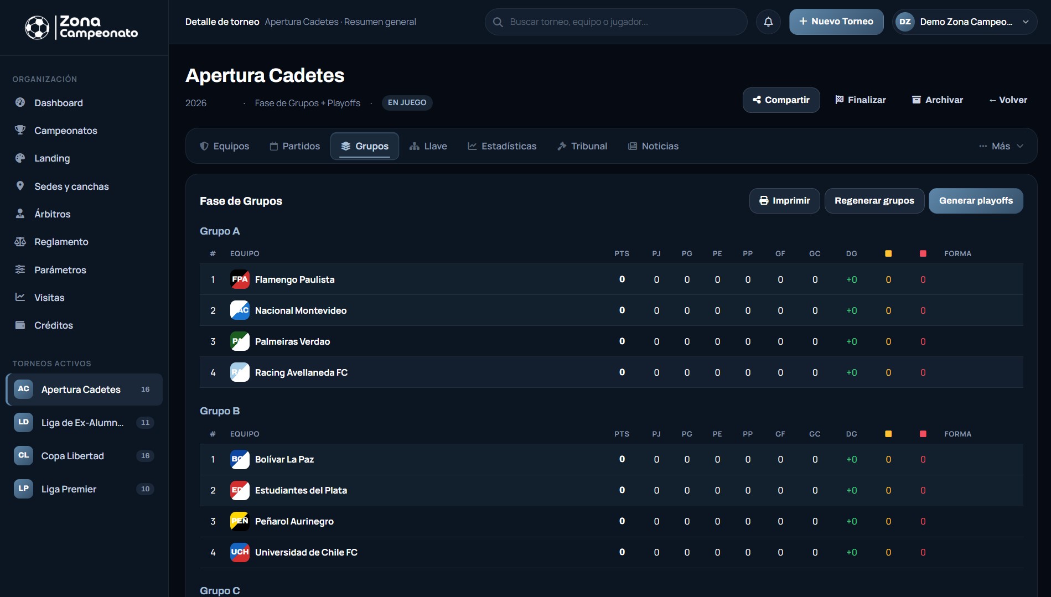Open Copa Libertad tournament
Image resolution: width=1051 pixels, height=597 pixels.
click(84, 456)
